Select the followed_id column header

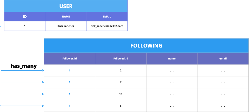(121, 59)
